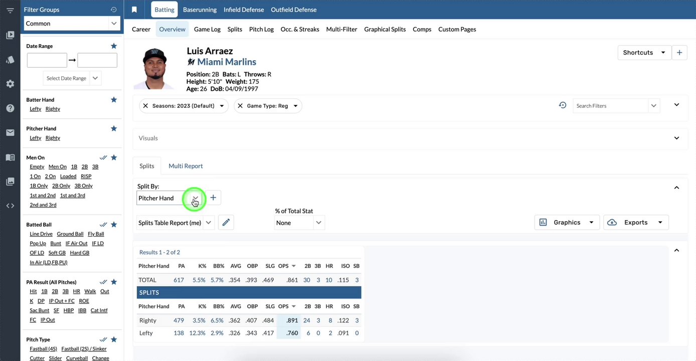Collapse the results table with chevron
The width and height of the screenshot is (696, 361).
coord(676,250)
